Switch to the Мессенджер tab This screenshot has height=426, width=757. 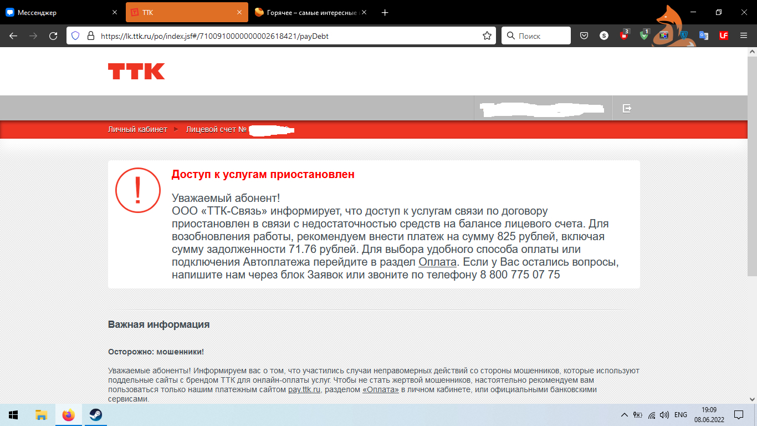click(62, 12)
